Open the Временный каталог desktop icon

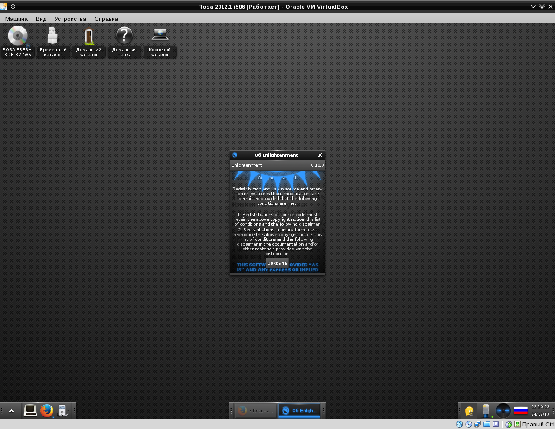point(53,36)
